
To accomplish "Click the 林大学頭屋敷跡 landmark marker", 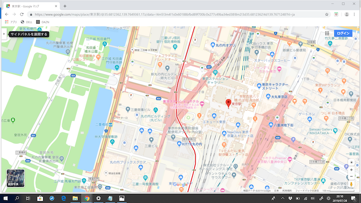I will coord(113,142).
